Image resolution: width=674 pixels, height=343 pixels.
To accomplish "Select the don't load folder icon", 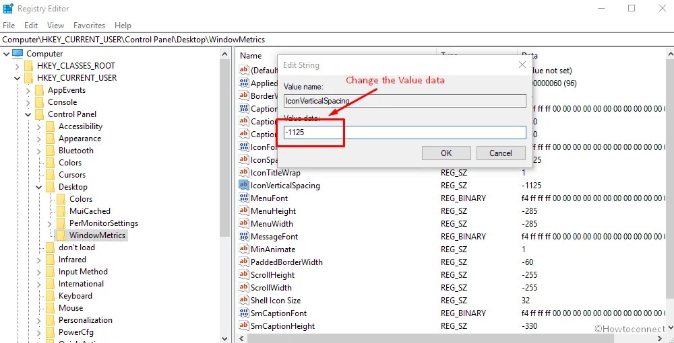I will point(51,247).
